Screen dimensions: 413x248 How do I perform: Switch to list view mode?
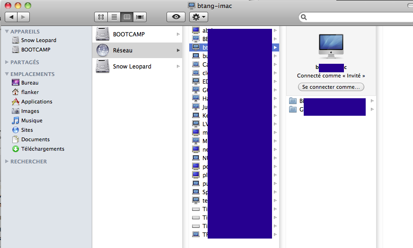point(114,17)
